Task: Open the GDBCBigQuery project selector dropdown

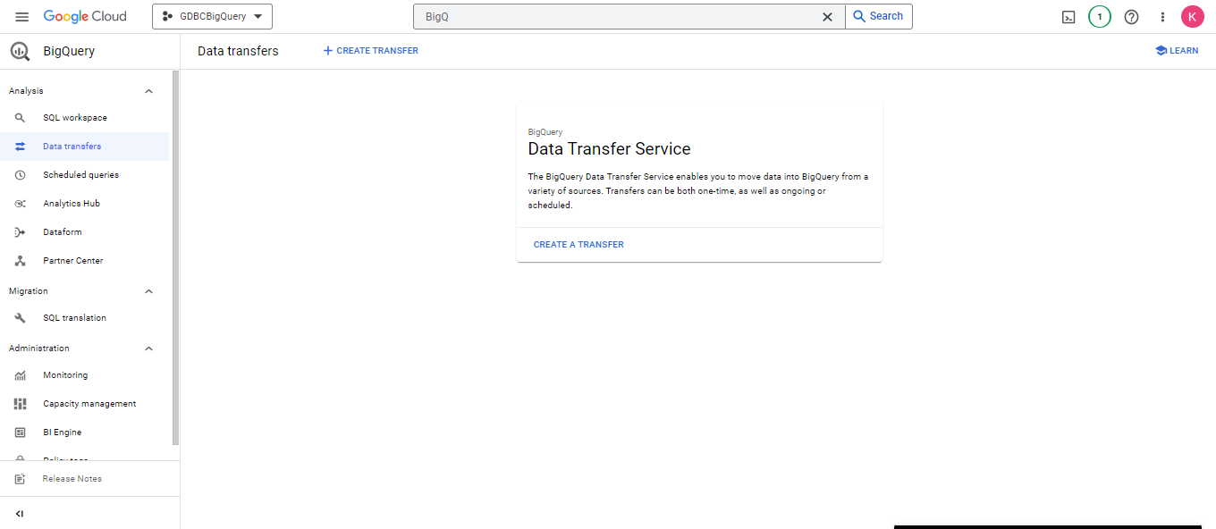Action: coord(212,17)
